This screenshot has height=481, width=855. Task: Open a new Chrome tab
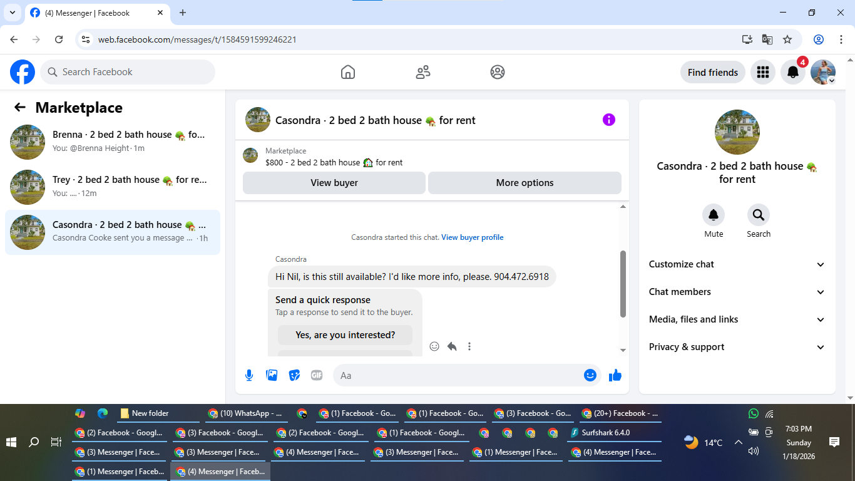(x=183, y=13)
